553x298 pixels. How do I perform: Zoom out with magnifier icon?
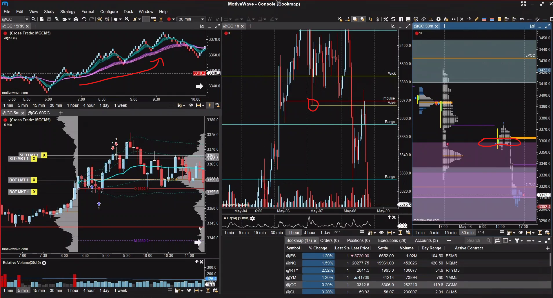(127, 19)
